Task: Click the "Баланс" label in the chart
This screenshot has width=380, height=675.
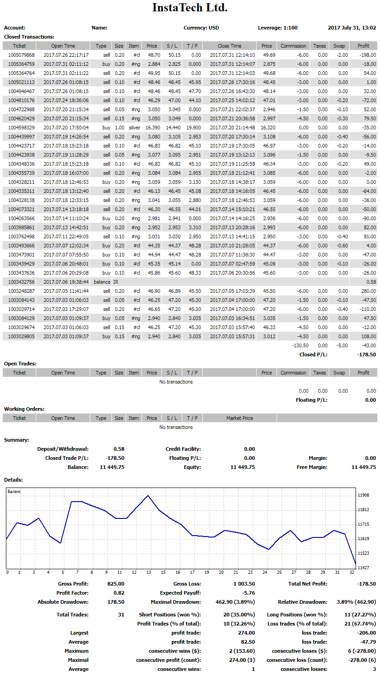Action: [15, 492]
